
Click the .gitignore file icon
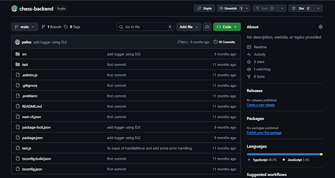tap(18, 85)
